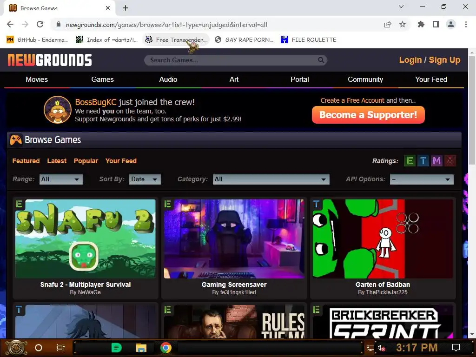Open Chrome three-dot menu
The height and width of the screenshot is (357, 476).
[466, 25]
